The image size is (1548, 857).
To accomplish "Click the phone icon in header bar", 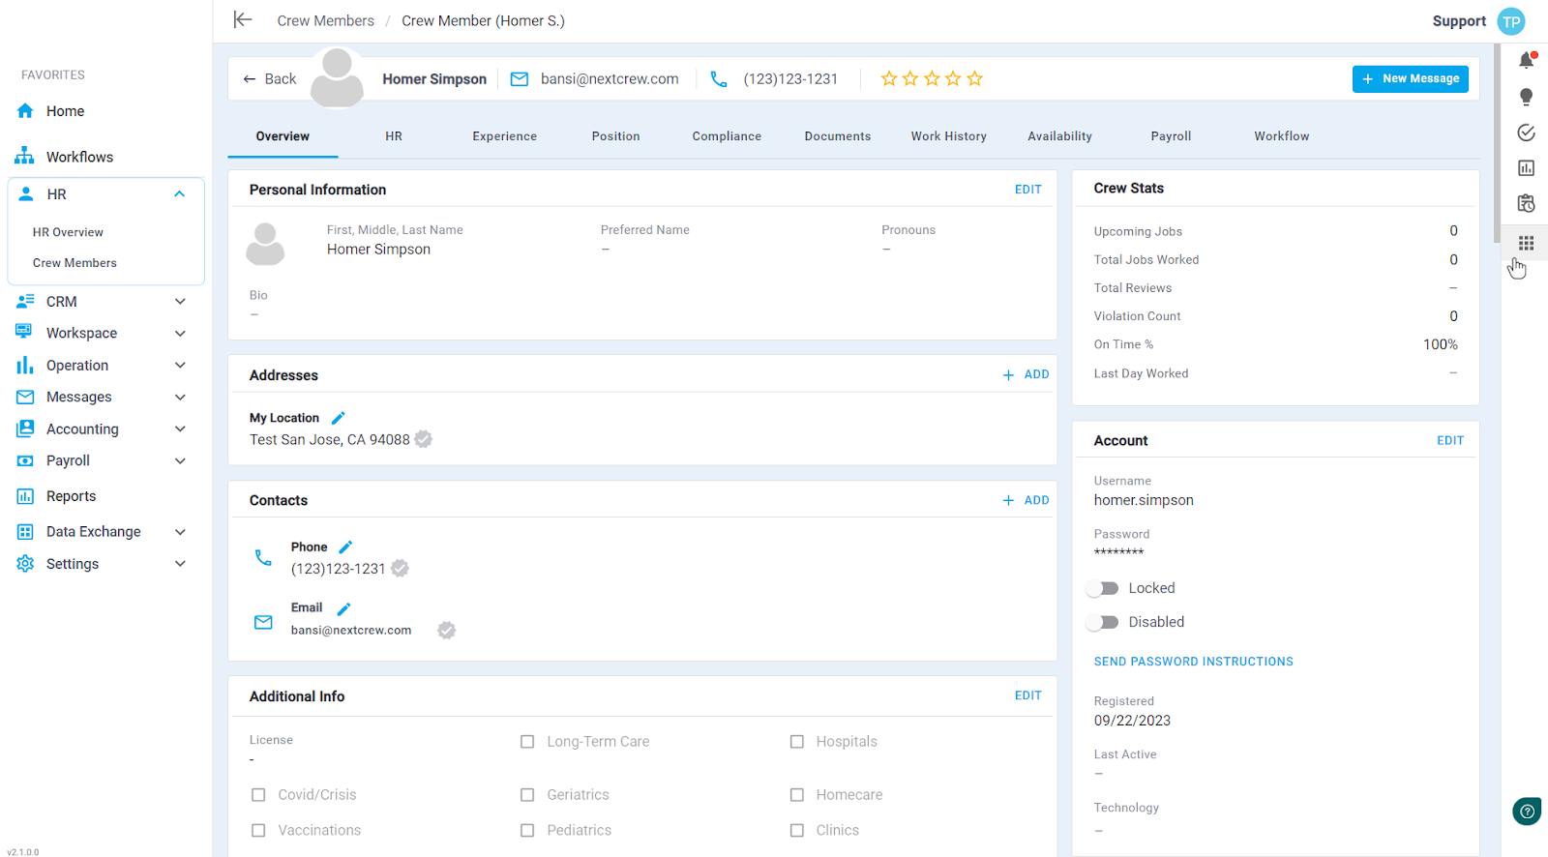I will click(x=719, y=79).
